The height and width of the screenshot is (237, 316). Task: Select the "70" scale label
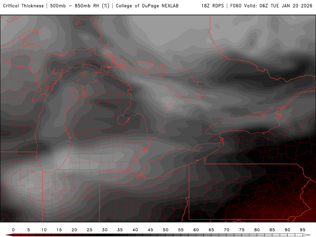coord(226,230)
